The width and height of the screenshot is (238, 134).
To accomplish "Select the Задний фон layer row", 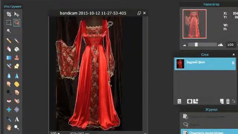I will (x=205, y=64).
